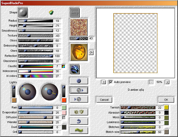
Task: Click the caustic rainbow color icon
Action: click(x=63, y=66)
